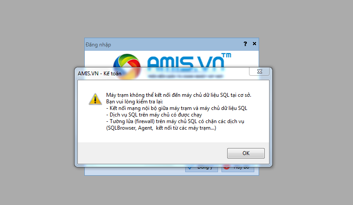Click the AMIS.VN - Kế toán title bar

pos(162,74)
